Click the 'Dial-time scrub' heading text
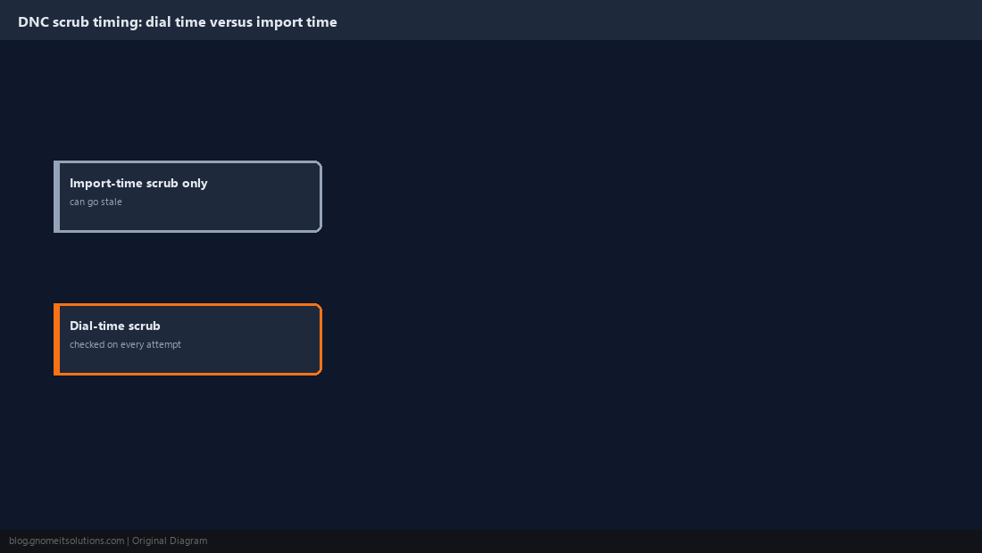The height and width of the screenshot is (553, 982). point(114,326)
